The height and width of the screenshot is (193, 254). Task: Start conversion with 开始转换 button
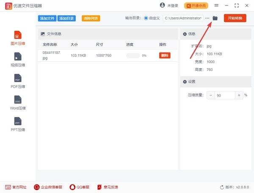[235, 18]
